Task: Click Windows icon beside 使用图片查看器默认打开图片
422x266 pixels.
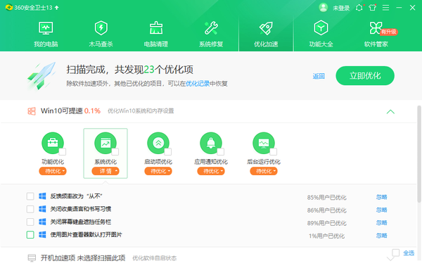Action: pyautogui.click(x=42, y=235)
